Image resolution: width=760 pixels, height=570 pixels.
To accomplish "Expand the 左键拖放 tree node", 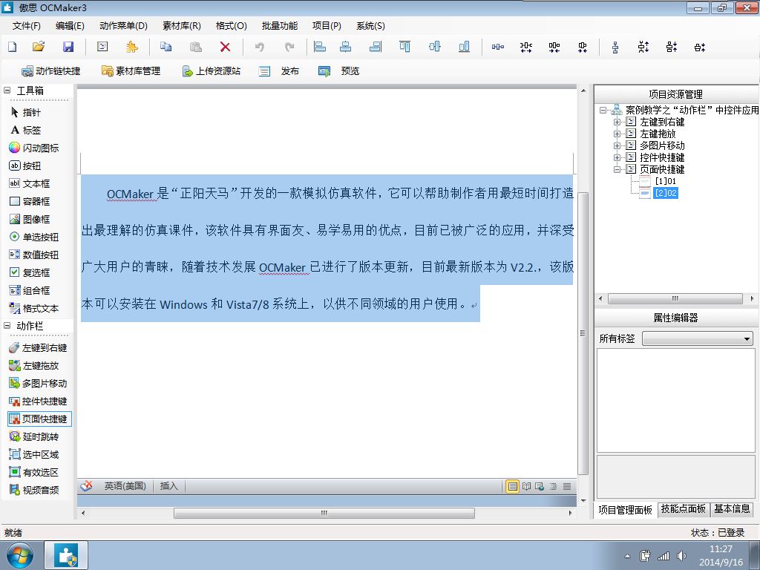I will click(x=617, y=134).
